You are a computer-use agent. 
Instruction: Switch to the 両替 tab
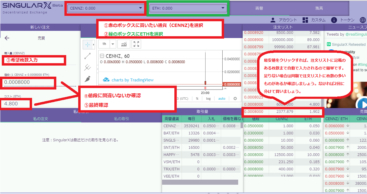tap(259, 8)
